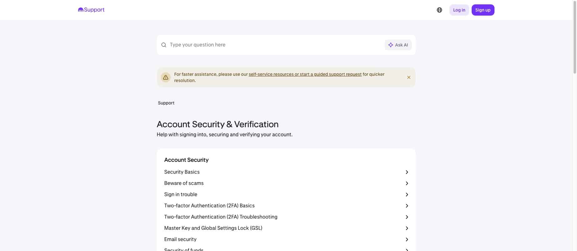Viewport: 577px width, 251px height.
Task: Click the Account Security & Verification heading
Action: (218, 124)
